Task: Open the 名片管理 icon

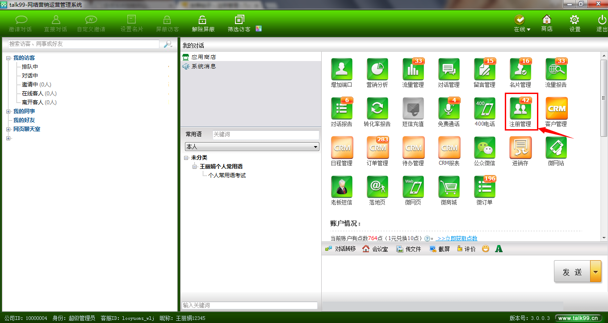Action: (x=520, y=70)
